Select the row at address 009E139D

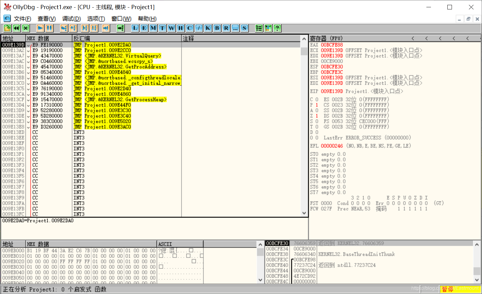[x=151, y=45]
